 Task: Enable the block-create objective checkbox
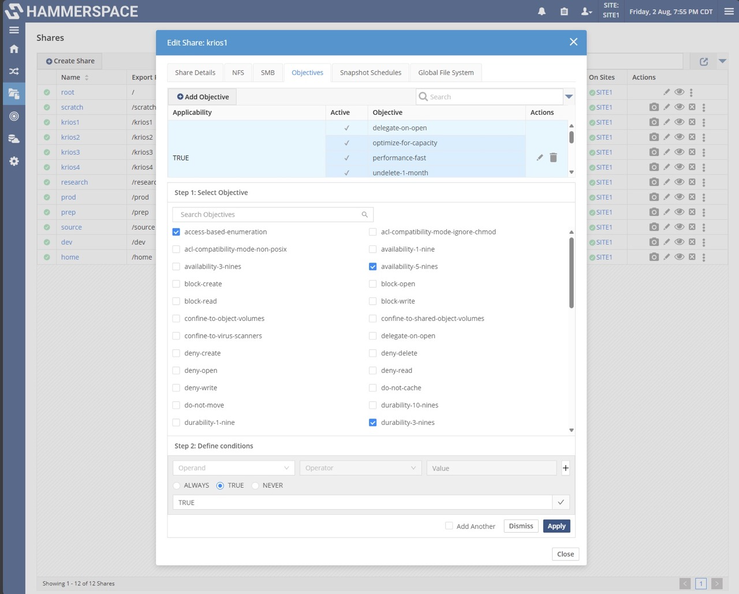click(176, 283)
